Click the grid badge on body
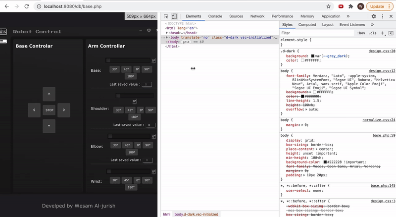The width and height of the screenshot is (396, 217). pos(186,42)
